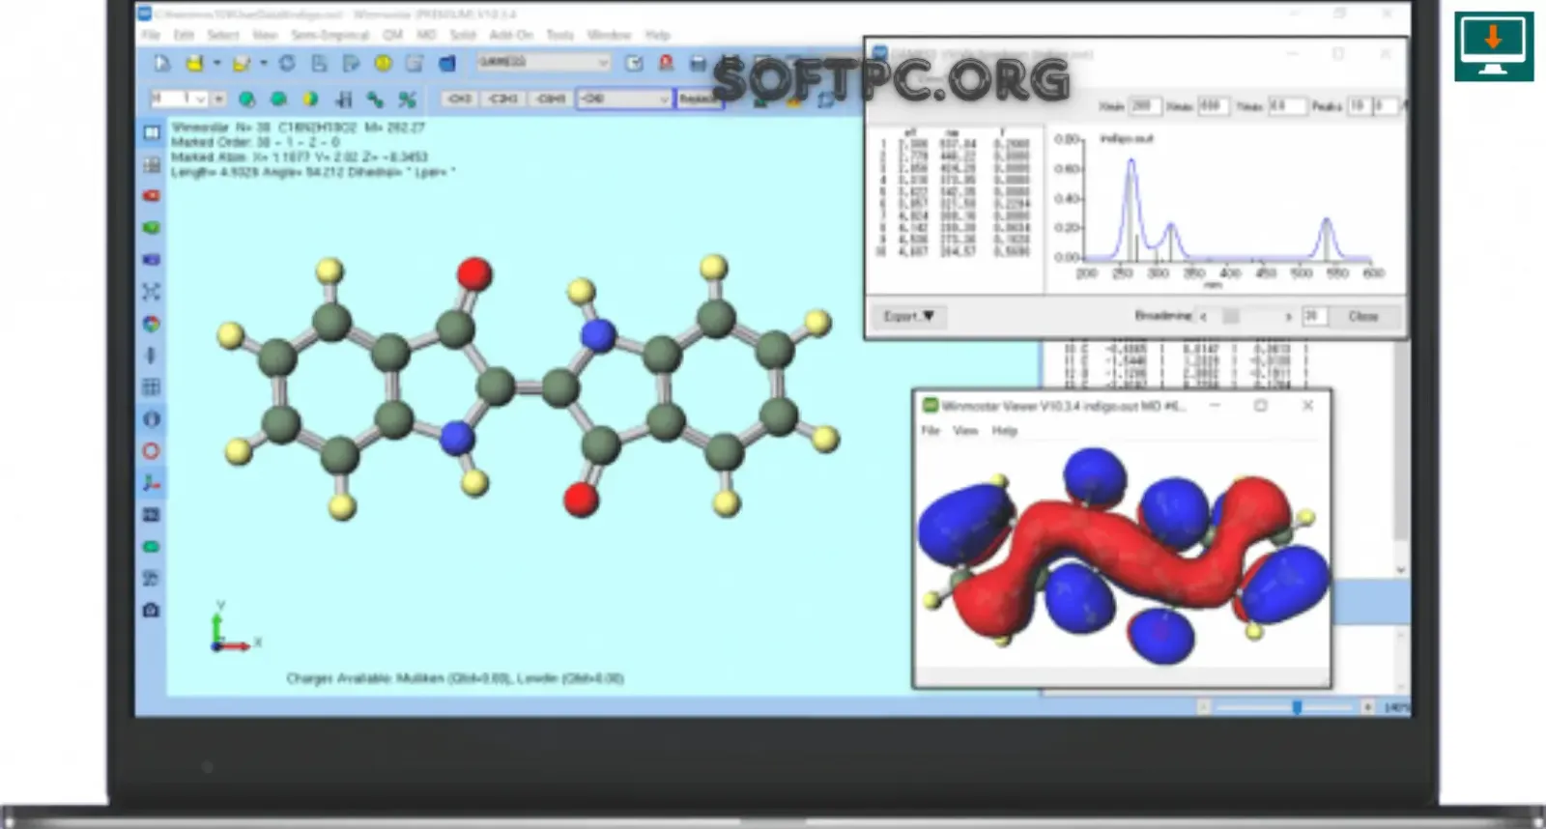This screenshot has height=829, width=1546.
Task: Click the yellow Open folder toolbar icon
Action: pyautogui.click(x=195, y=64)
